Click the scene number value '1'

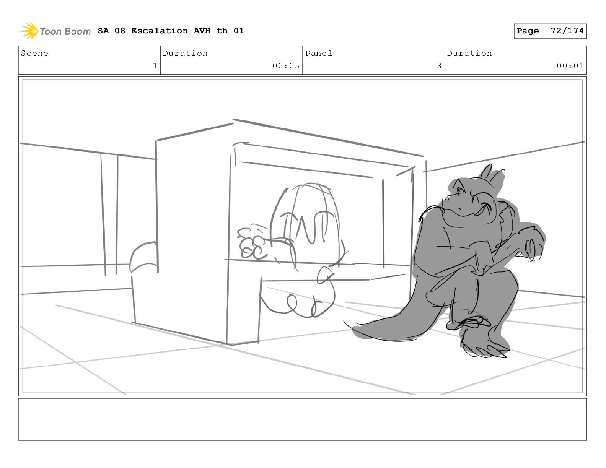click(155, 66)
